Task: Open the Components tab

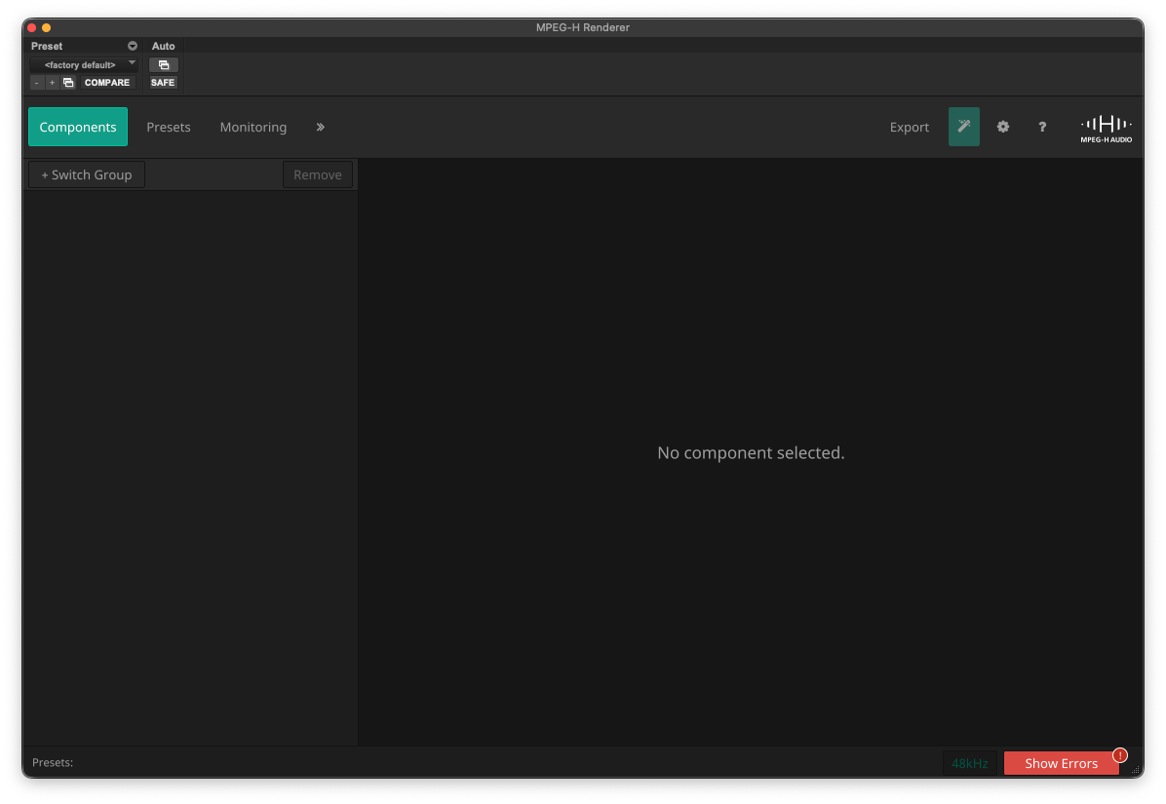Action: tap(78, 127)
